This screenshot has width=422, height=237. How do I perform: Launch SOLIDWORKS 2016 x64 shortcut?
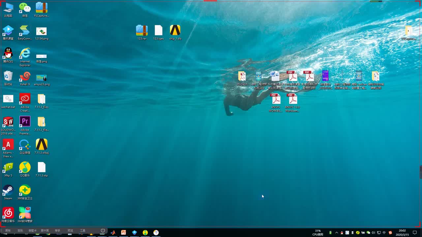[x=8, y=125]
